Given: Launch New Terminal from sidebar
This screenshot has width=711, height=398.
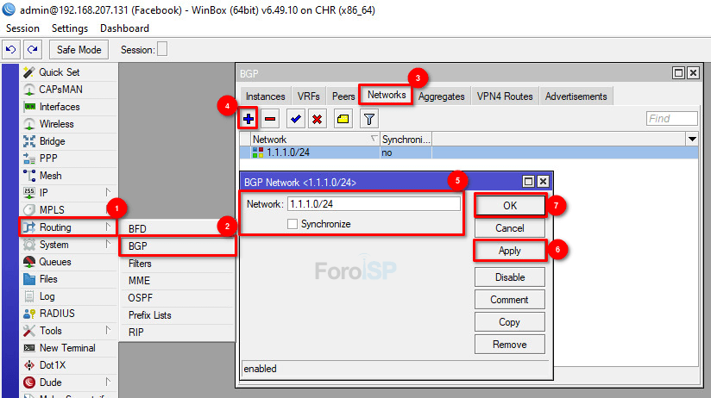Looking at the screenshot, I should pyautogui.click(x=67, y=348).
